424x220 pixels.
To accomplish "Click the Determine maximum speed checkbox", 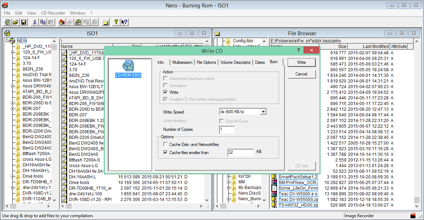I will [x=165, y=79].
